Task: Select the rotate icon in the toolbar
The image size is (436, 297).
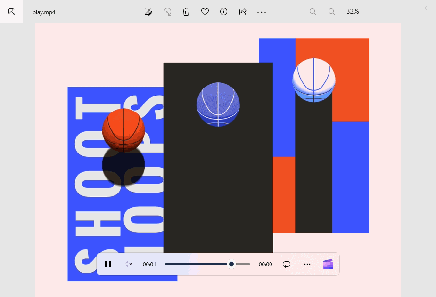Action: tap(167, 11)
